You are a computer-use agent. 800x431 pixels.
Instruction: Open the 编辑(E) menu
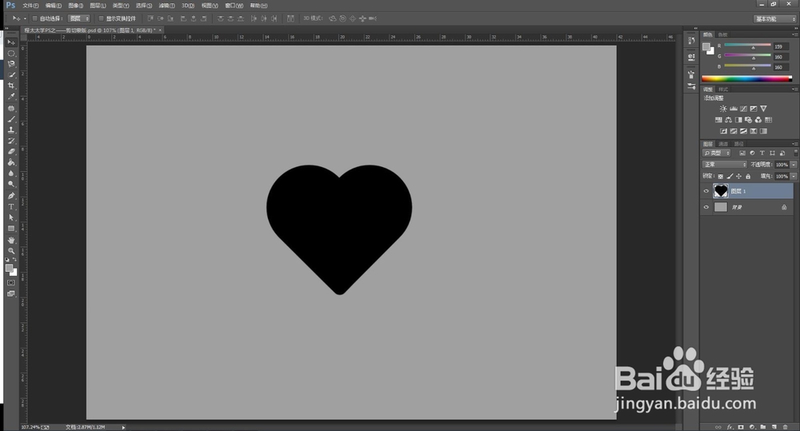coord(53,6)
